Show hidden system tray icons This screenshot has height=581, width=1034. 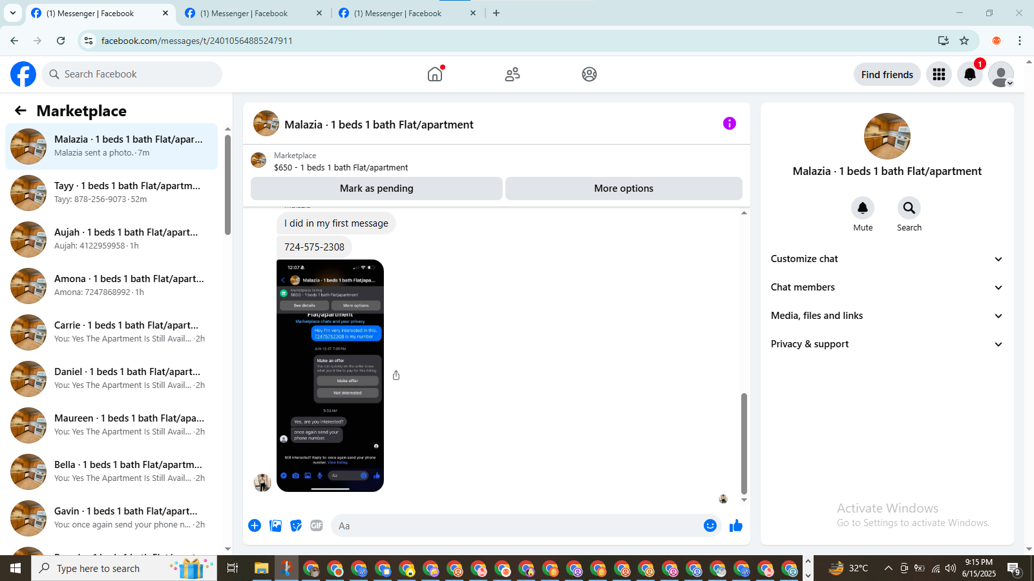888,568
